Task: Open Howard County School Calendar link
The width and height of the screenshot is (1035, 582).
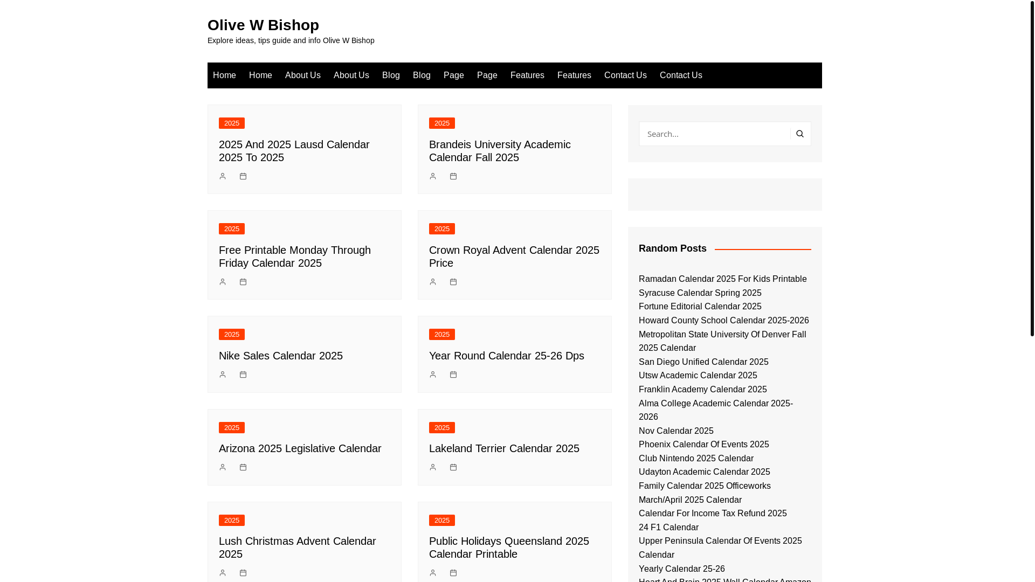Action: 724,321
